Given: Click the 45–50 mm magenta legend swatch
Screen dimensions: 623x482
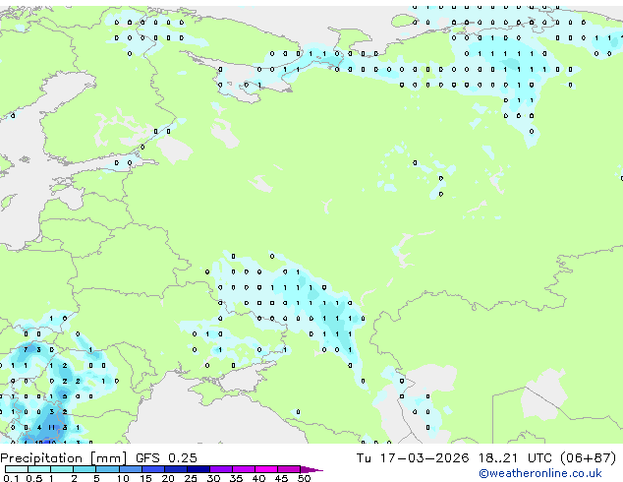Looking at the screenshot, I should [289, 469].
